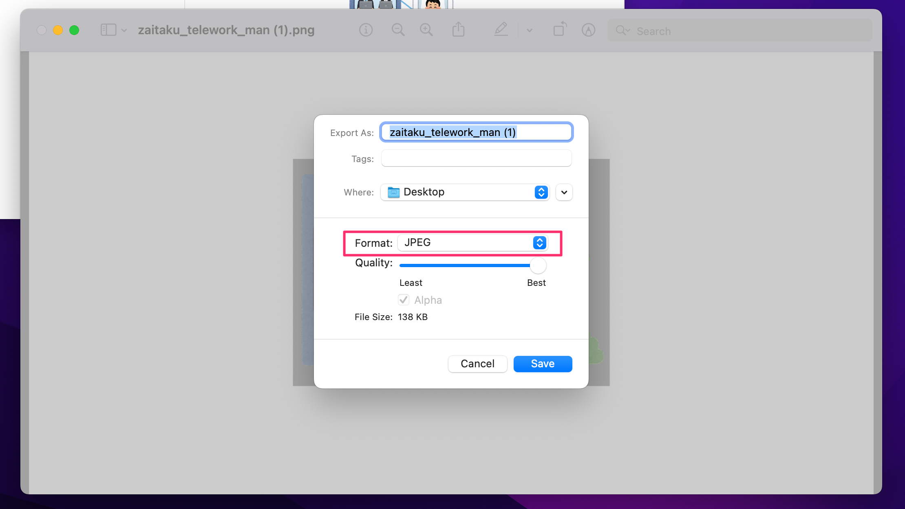This screenshot has height=509, width=905.
Task: Click the toolbar Search field
Action: (x=739, y=31)
